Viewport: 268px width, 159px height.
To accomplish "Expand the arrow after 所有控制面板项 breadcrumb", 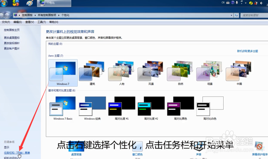I will point(59,15).
